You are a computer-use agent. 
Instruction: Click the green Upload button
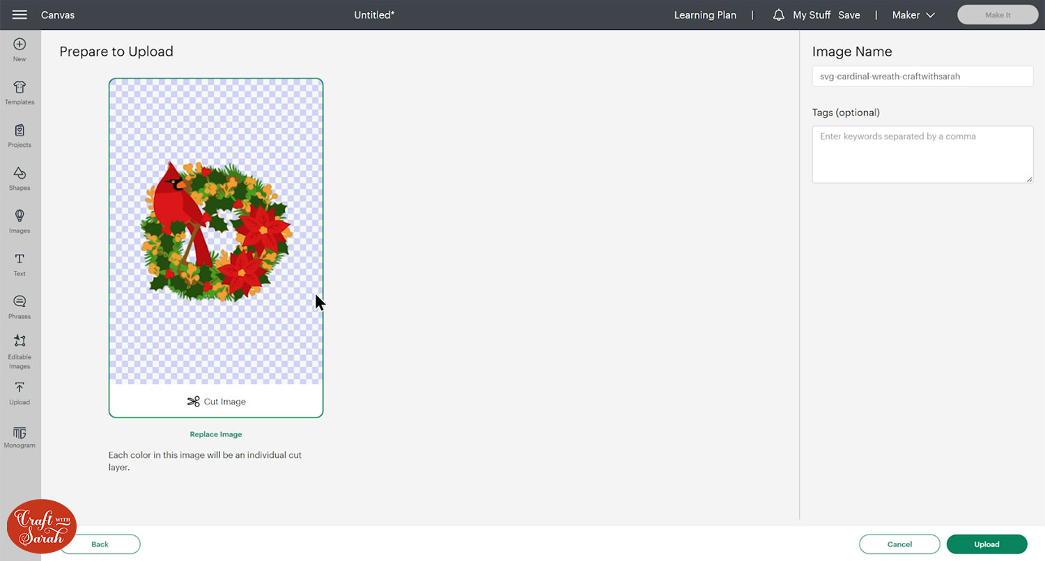coord(986,544)
